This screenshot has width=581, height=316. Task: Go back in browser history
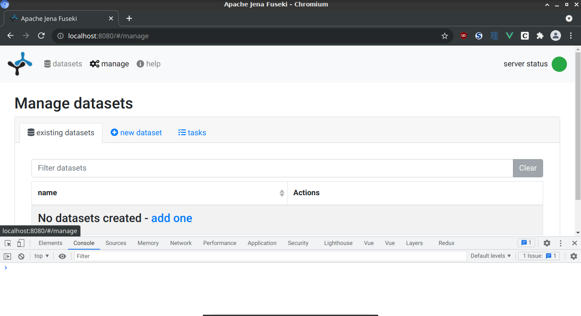click(x=11, y=36)
